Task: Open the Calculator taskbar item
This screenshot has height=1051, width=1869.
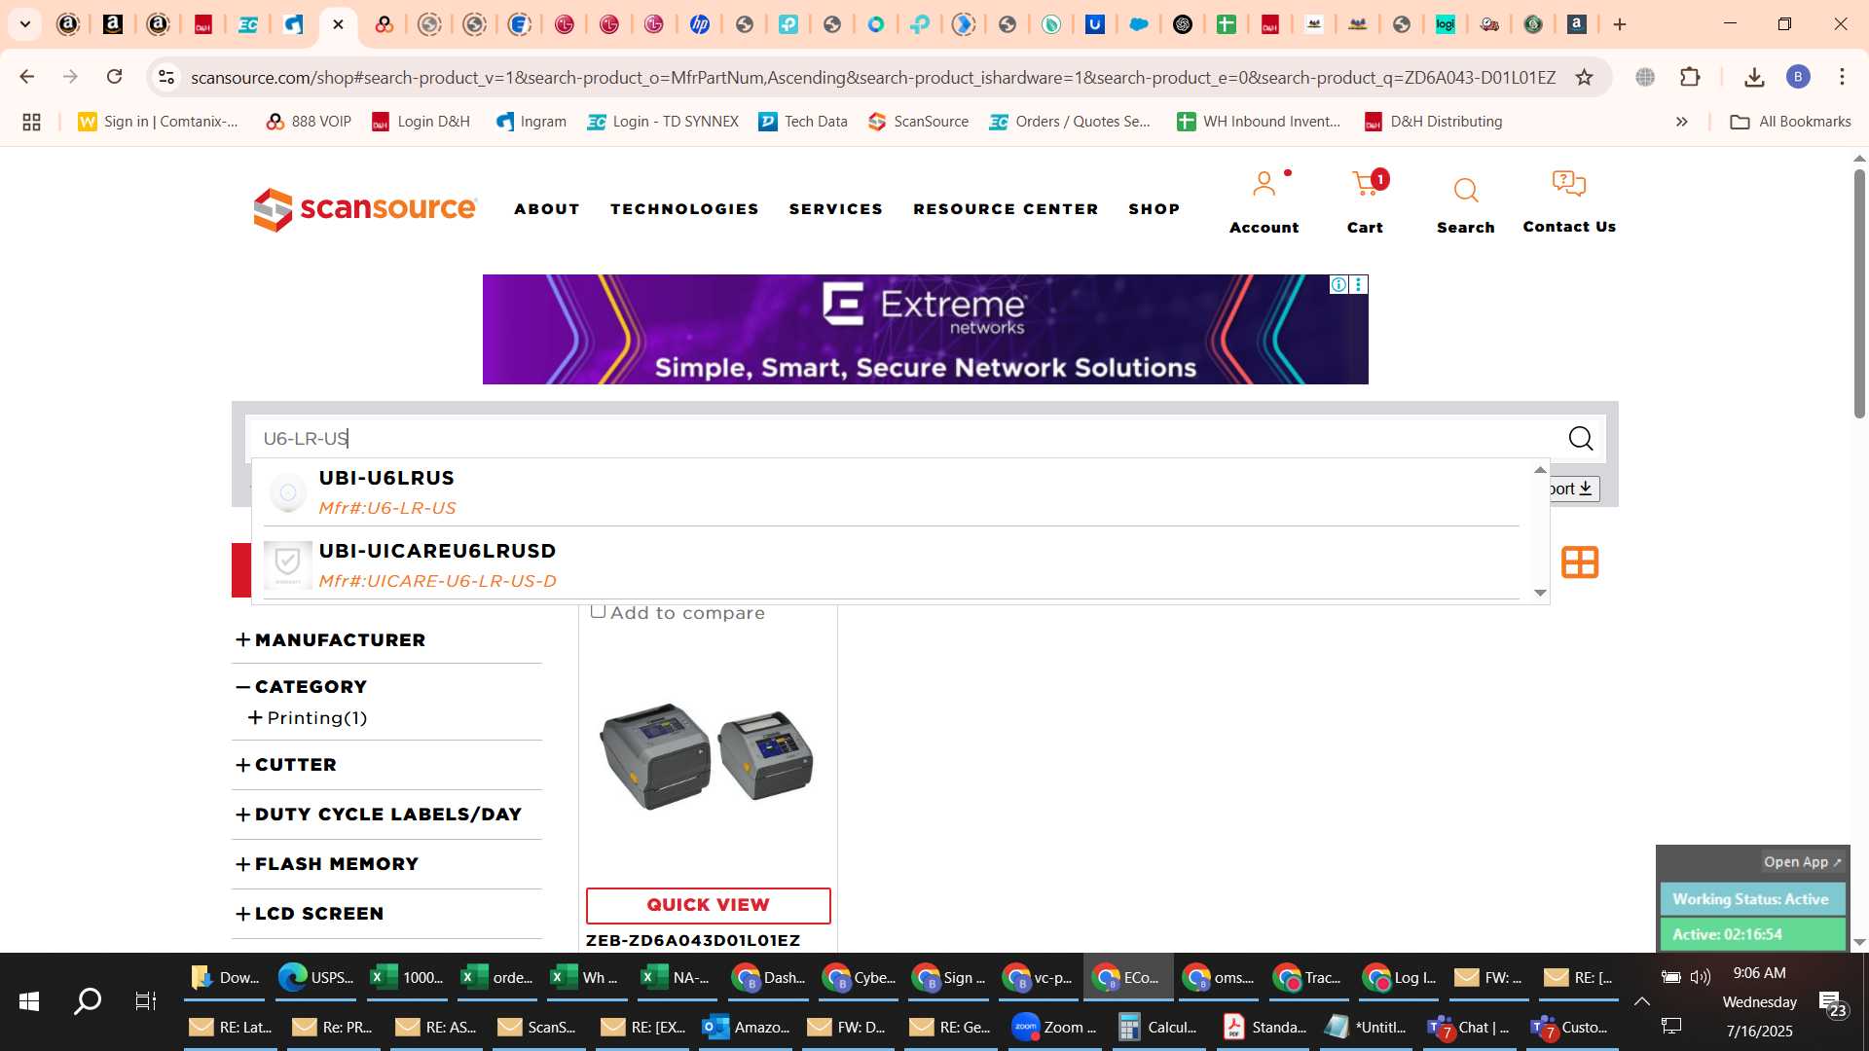Action: click(x=1158, y=1027)
